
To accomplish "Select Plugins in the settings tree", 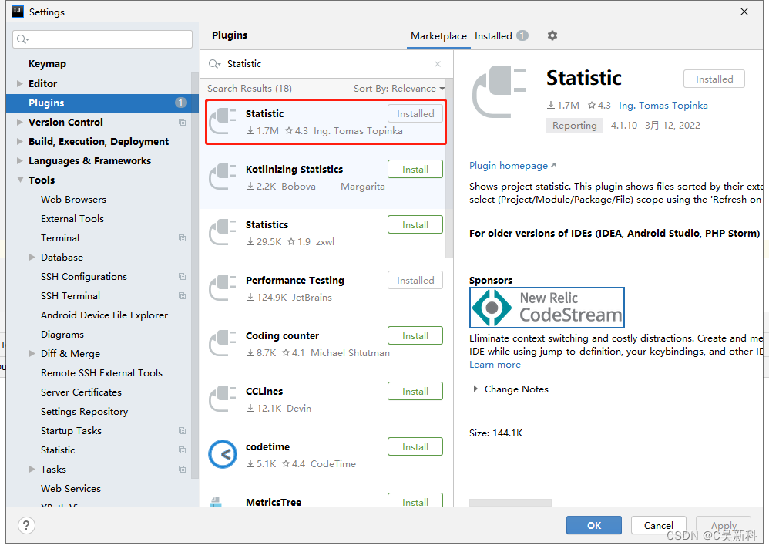I will point(102,103).
